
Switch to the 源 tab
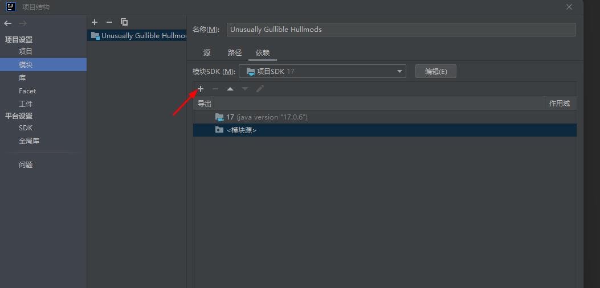tap(207, 53)
